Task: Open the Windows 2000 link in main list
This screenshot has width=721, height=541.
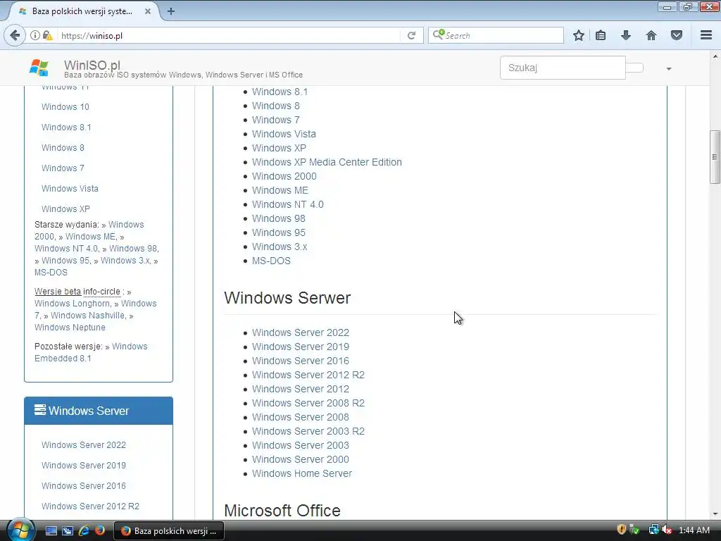Action: [x=284, y=176]
